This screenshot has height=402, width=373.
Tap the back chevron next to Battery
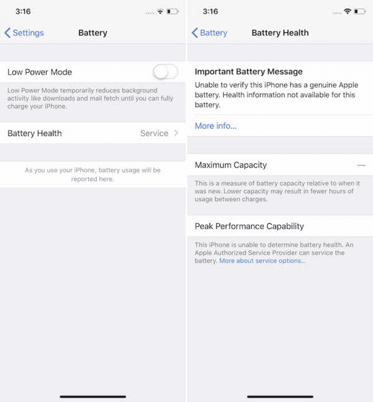195,33
